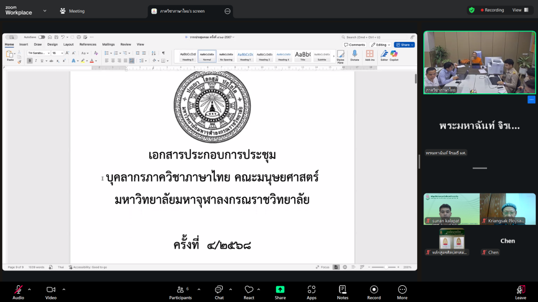The image size is (538, 302).
Task: Click the Increase Font Size icon
Action: point(67,53)
